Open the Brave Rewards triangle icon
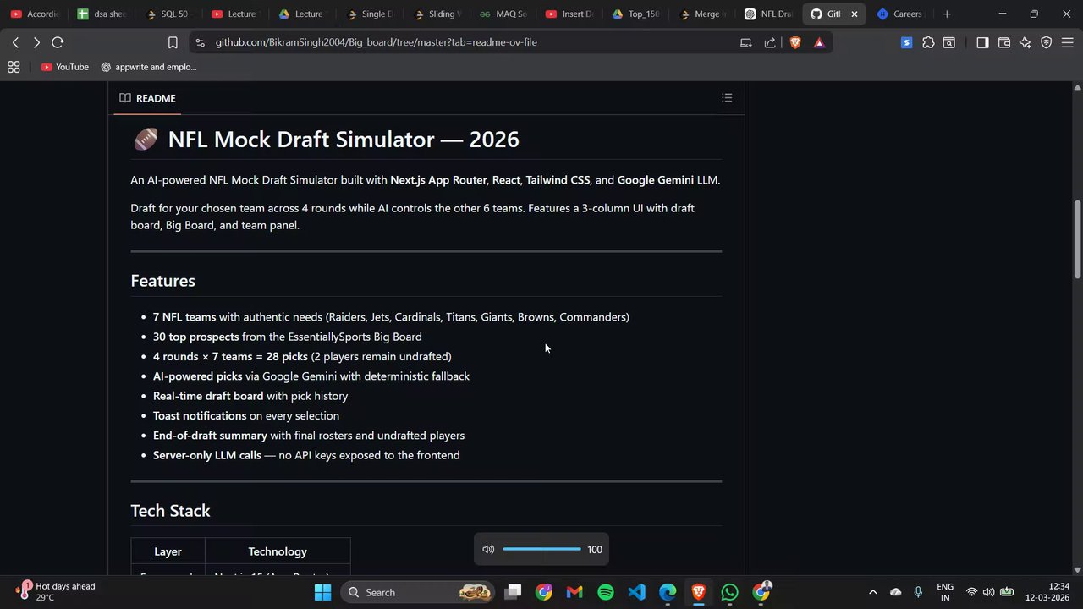 pos(819,42)
